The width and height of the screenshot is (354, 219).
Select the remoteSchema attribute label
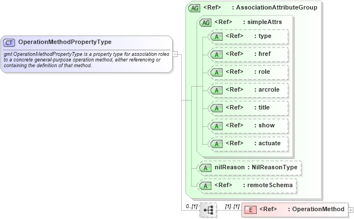point(270,185)
